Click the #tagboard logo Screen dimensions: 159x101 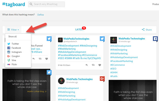(14, 4)
